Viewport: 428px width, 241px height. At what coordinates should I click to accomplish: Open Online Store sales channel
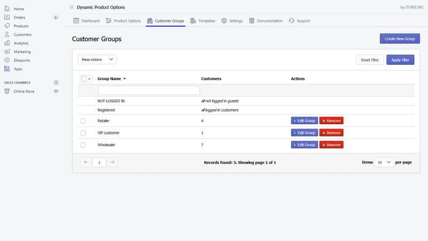tap(24, 91)
